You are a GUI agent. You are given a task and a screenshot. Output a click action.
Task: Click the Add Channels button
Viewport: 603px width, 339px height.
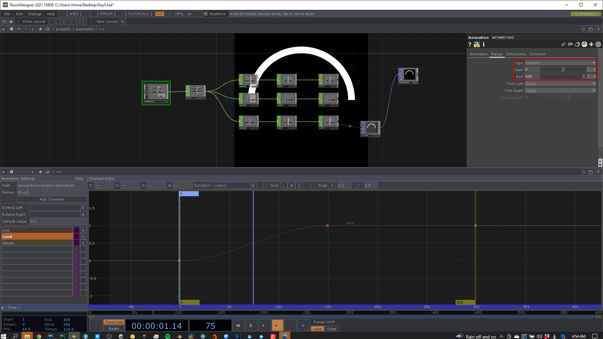click(52, 199)
